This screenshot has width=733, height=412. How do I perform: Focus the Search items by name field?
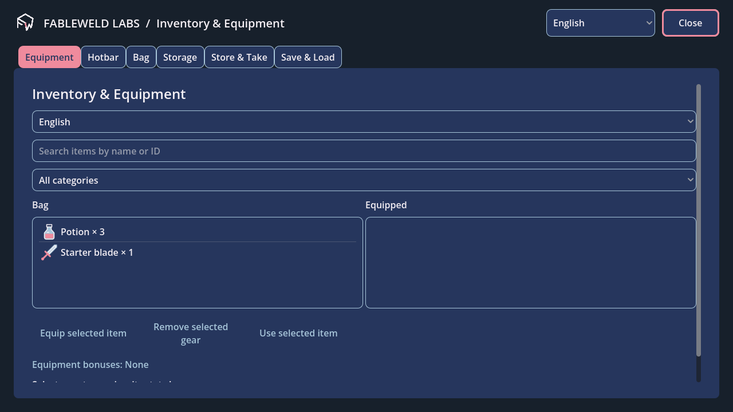tap(364, 151)
